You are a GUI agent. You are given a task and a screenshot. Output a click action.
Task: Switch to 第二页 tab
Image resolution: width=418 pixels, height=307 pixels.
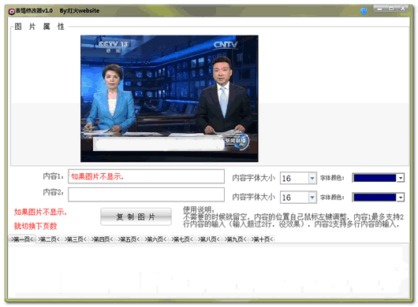[49, 239]
